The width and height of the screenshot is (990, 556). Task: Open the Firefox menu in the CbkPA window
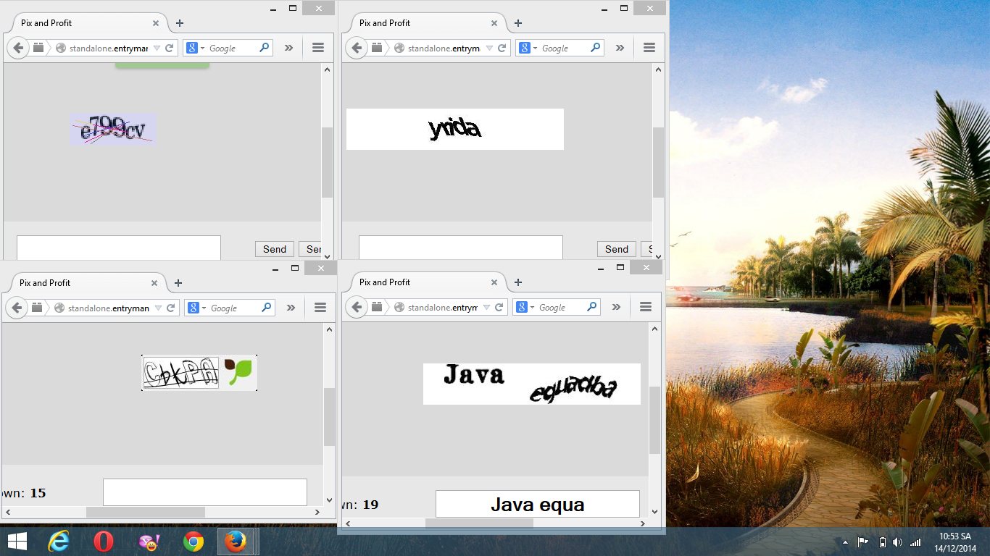320,308
